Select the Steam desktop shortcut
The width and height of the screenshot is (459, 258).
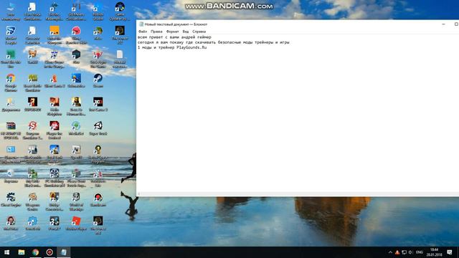98,81
